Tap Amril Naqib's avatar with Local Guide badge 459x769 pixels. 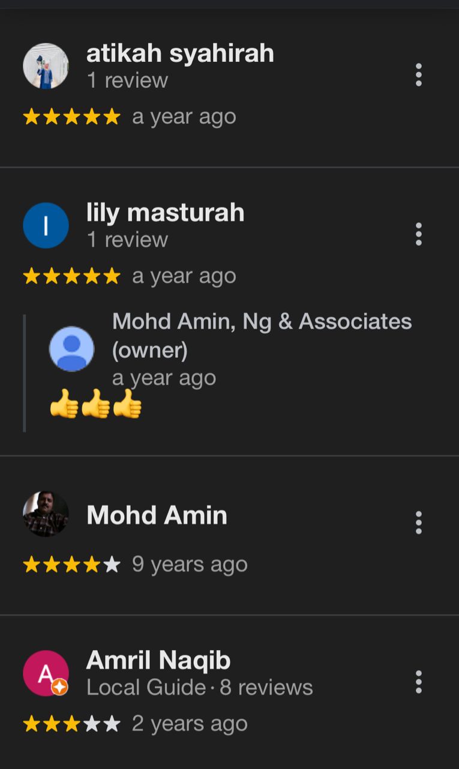pyautogui.click(x=46, y=673)
